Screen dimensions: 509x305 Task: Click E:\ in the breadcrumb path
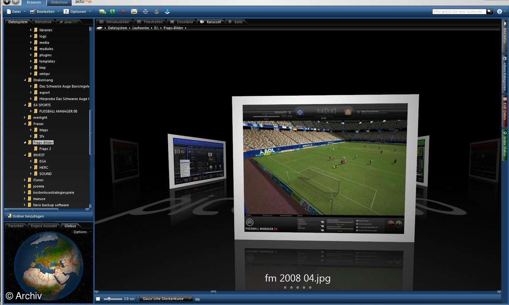click(156, 28)
